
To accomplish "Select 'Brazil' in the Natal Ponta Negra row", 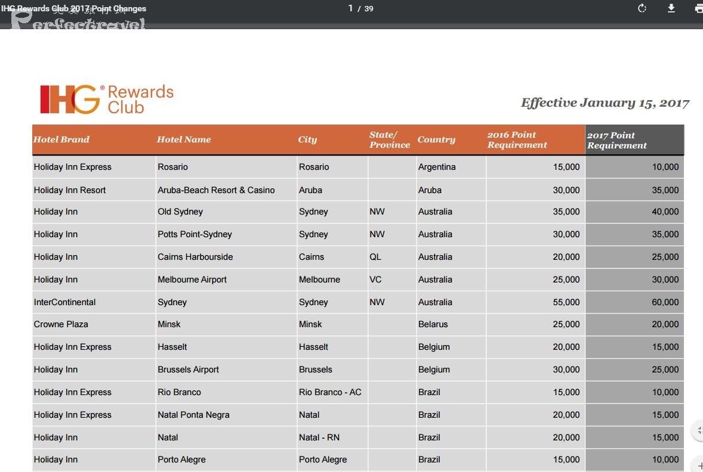I will tap(429, 415).
